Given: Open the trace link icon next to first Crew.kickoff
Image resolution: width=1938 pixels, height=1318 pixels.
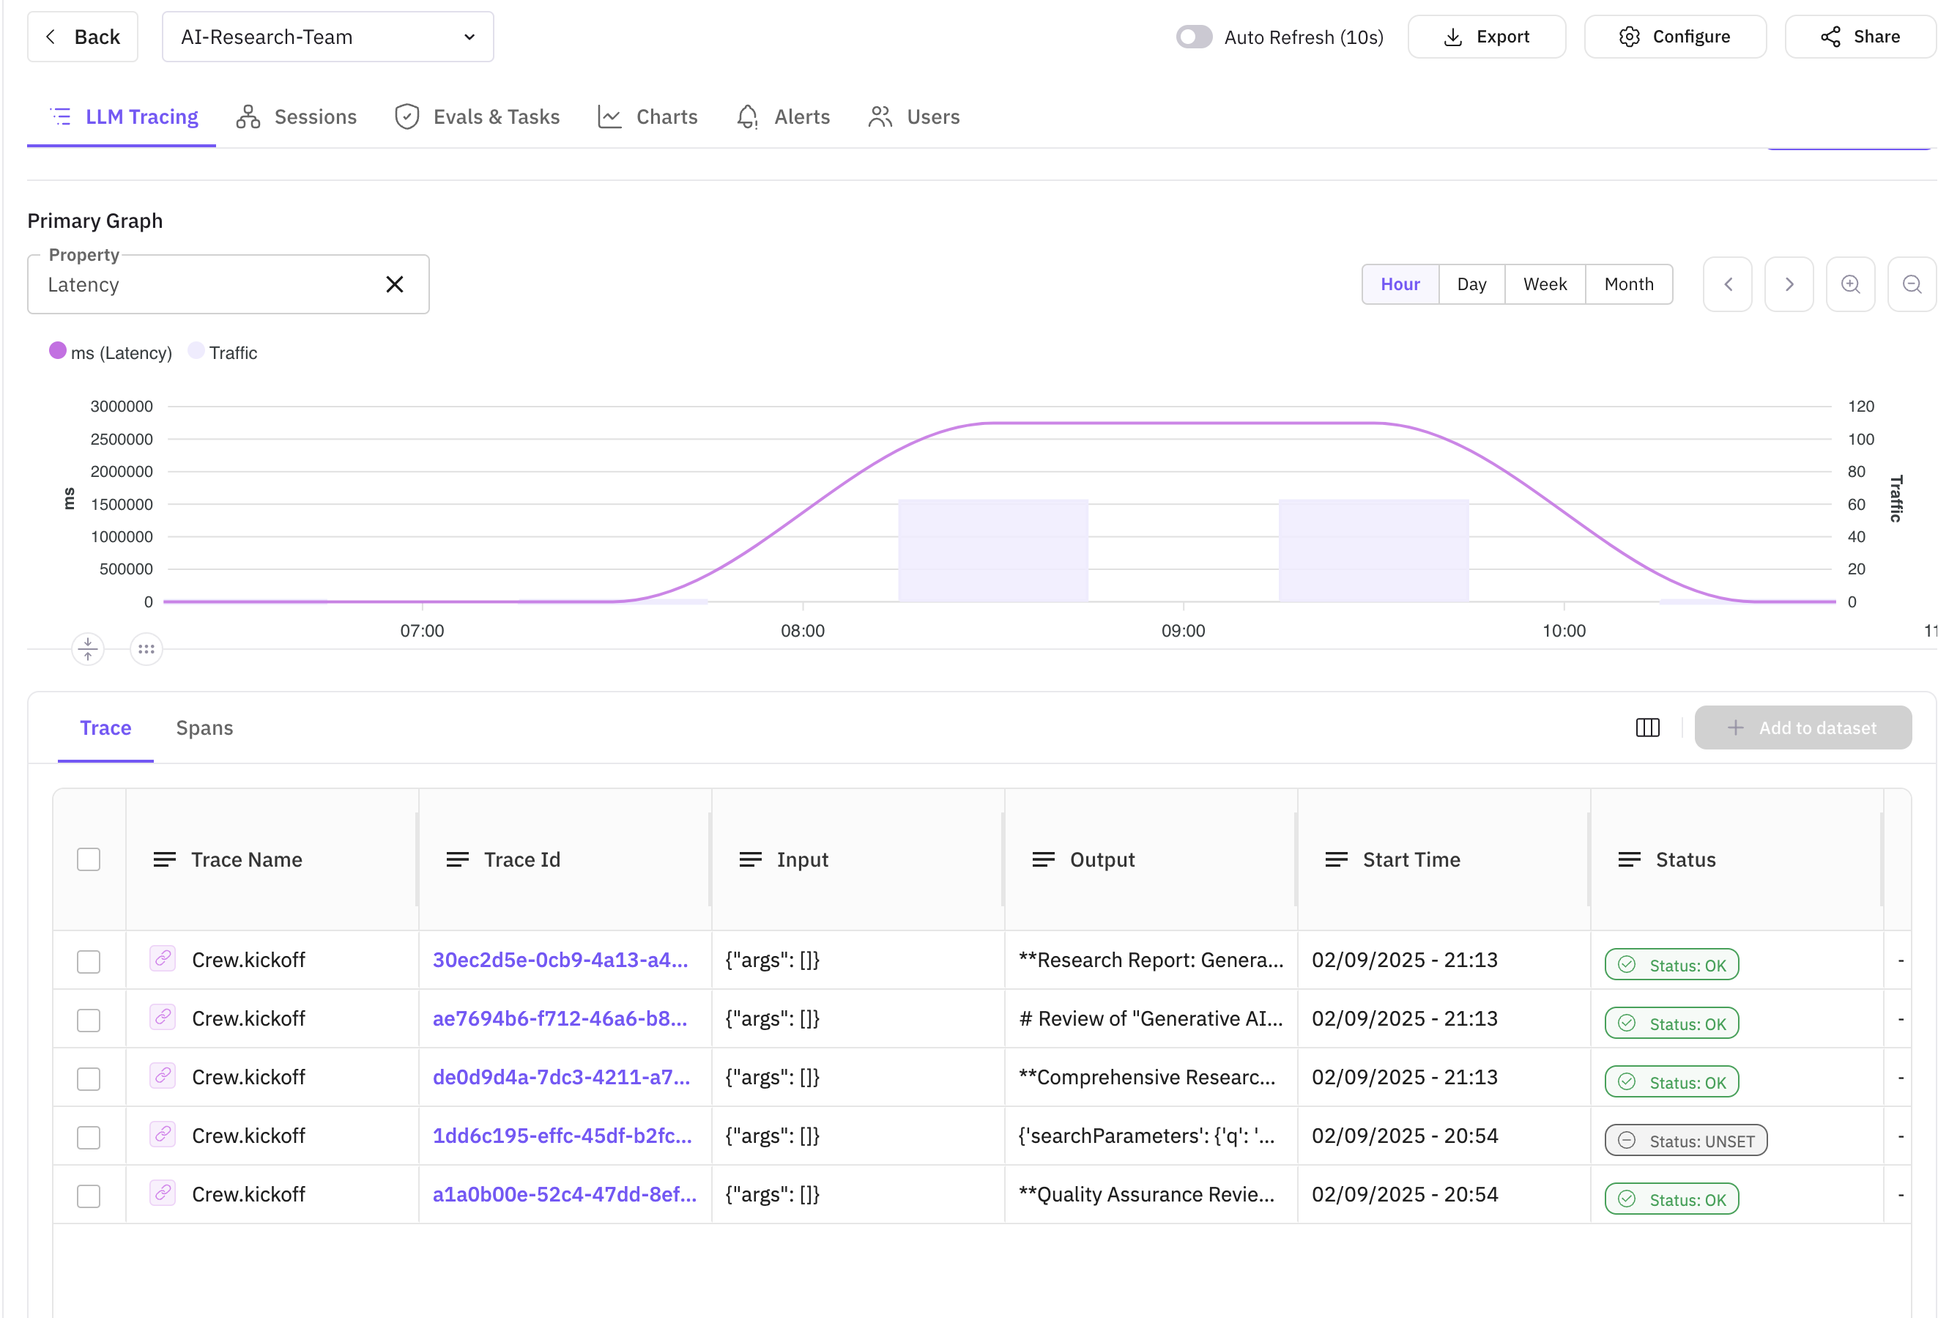Looking at the screenshot, I should click(x=163, y=959).
